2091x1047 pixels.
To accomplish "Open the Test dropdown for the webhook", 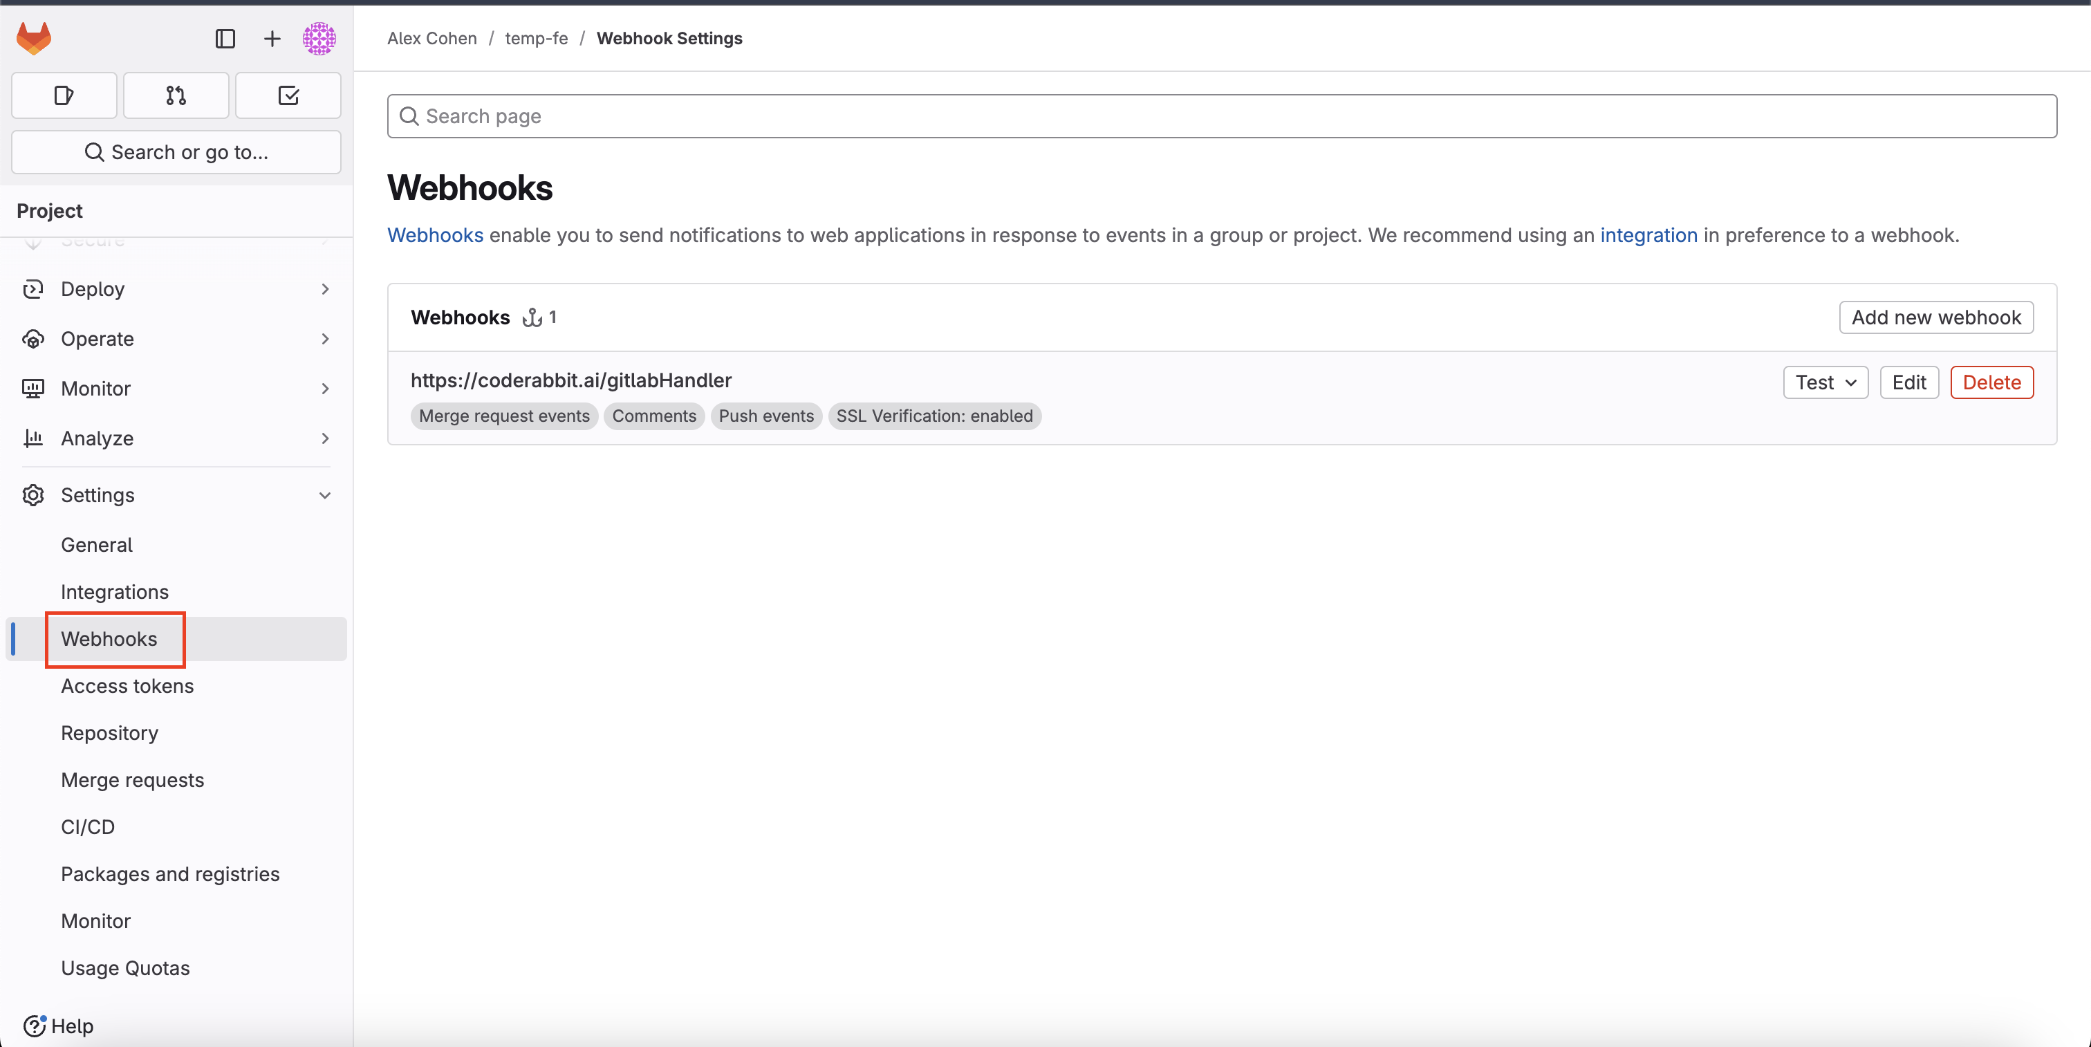I will point(1825,382).
